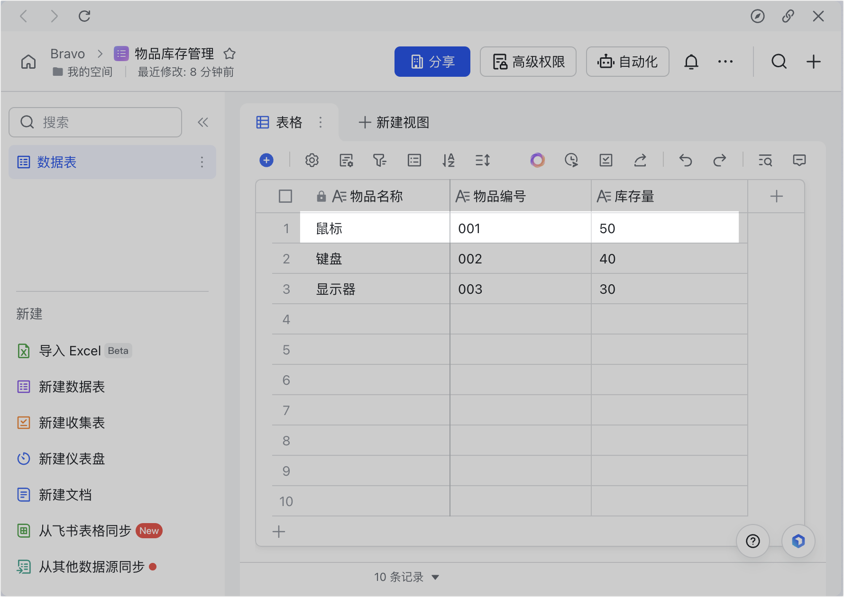Viewport: 844px width, 597px height.
Task: Expand the 10 条记录 dropdown
Action: 407,577
